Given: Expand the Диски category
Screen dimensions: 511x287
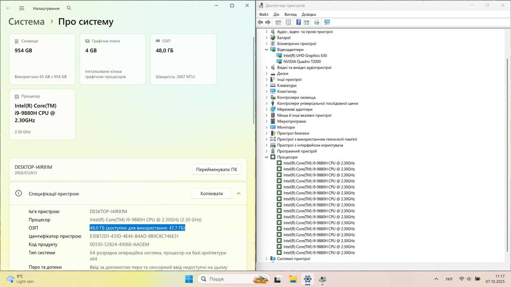Looking at the screenshot, I should [267, 73].
